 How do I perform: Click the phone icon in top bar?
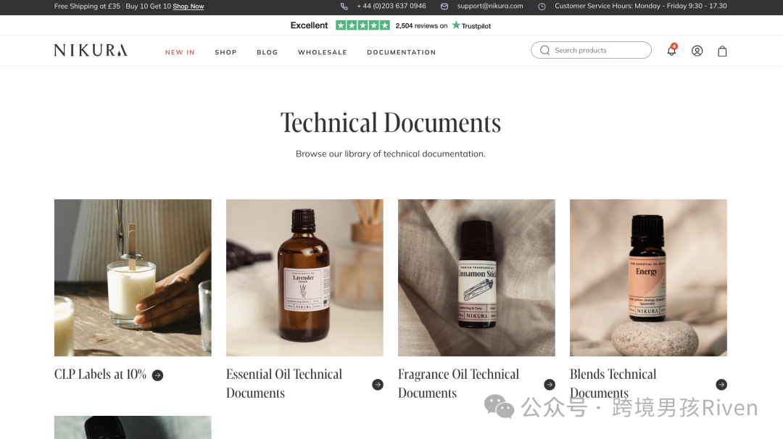coord(344,7)
